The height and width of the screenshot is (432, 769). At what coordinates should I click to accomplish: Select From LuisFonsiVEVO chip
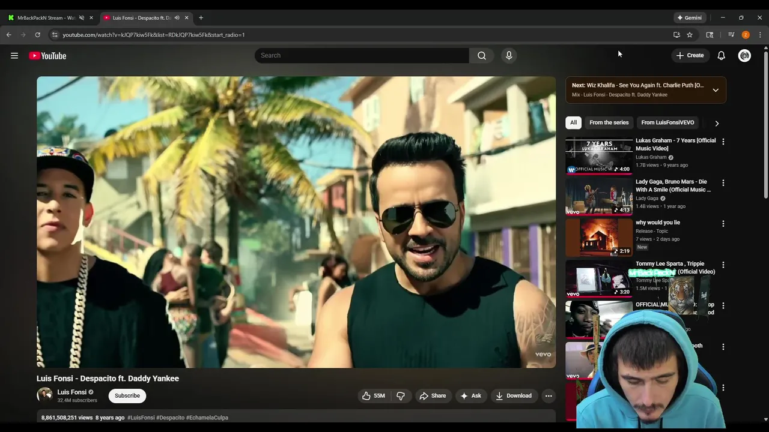(667, 122)
